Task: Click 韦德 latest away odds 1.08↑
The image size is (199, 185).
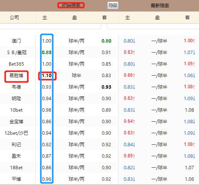Action: pyautogui.click(x=189, y=87)
